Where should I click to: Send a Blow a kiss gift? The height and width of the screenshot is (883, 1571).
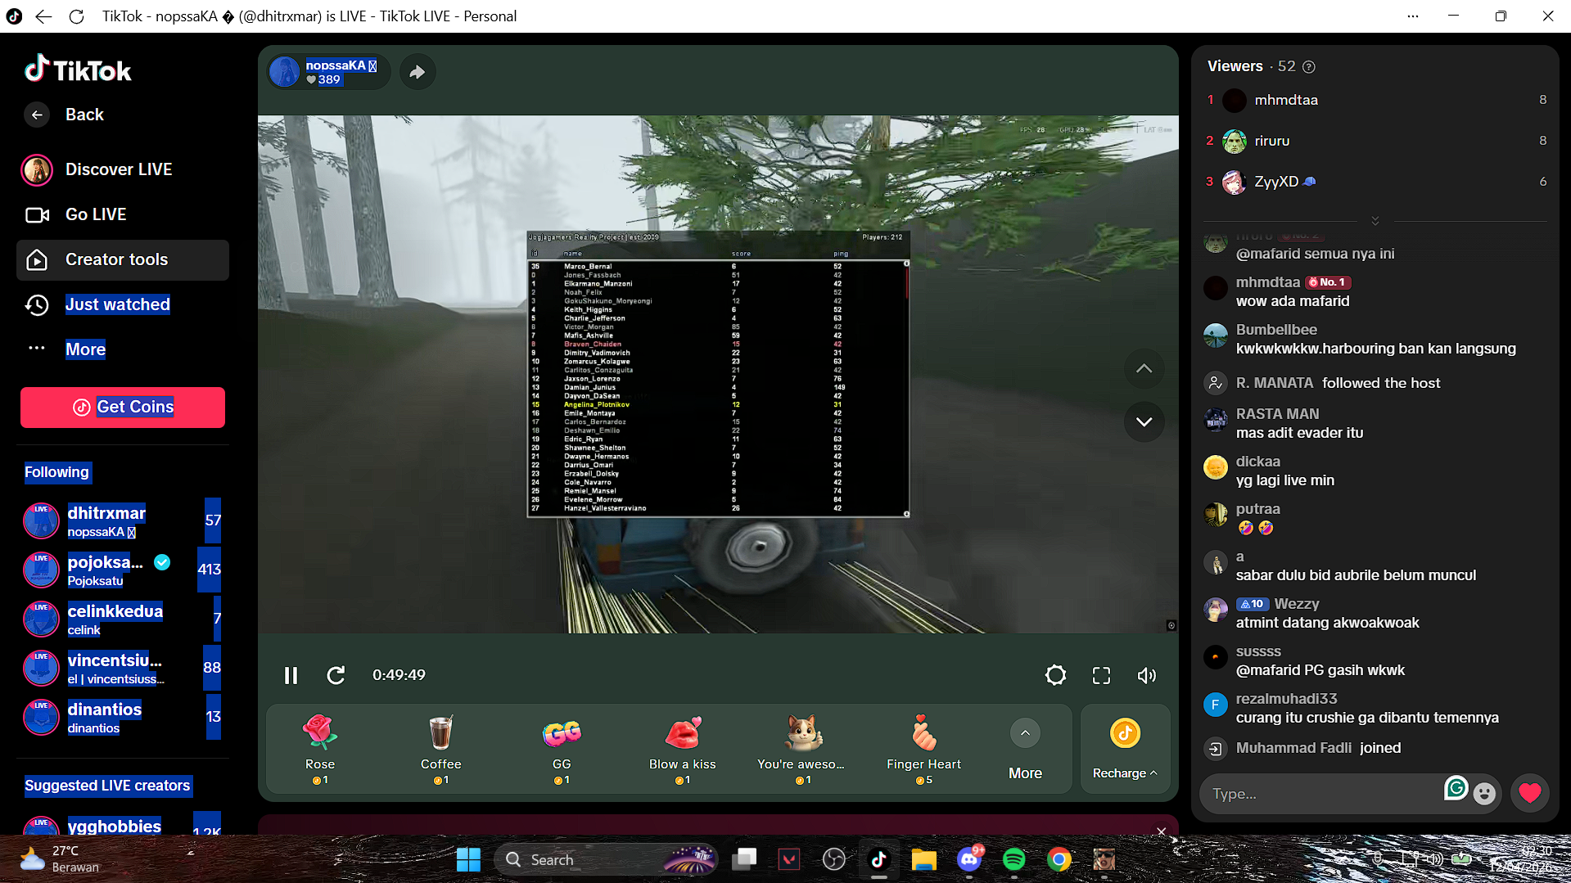click(683, 749)
